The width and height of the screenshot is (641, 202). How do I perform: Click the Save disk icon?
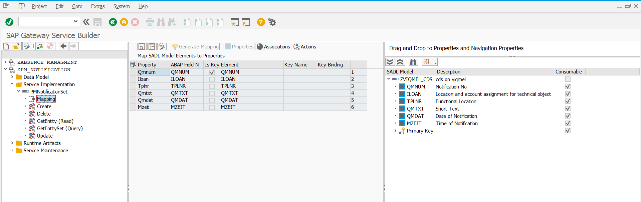tap(97, 22)
